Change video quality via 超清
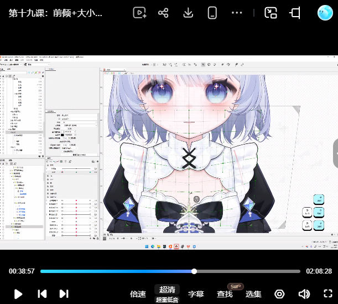The width and height of the screenshot is (338, 304). (x=167, y=290)
